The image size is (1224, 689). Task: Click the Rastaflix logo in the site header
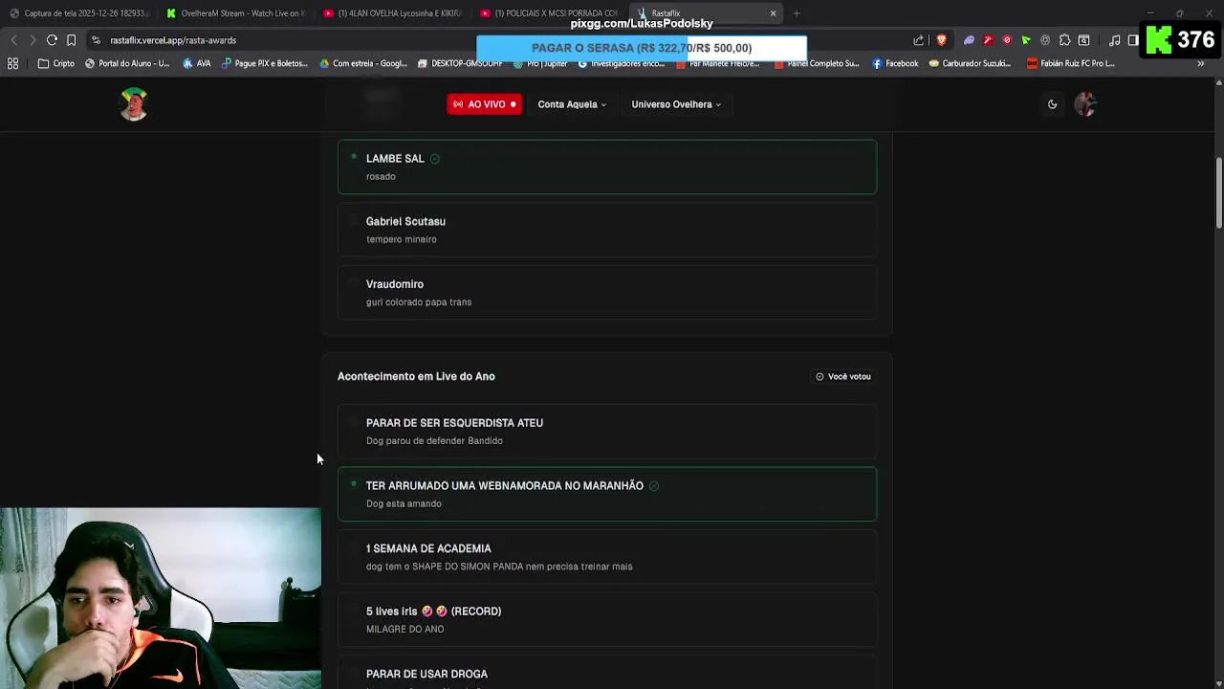tap(134, 104)
